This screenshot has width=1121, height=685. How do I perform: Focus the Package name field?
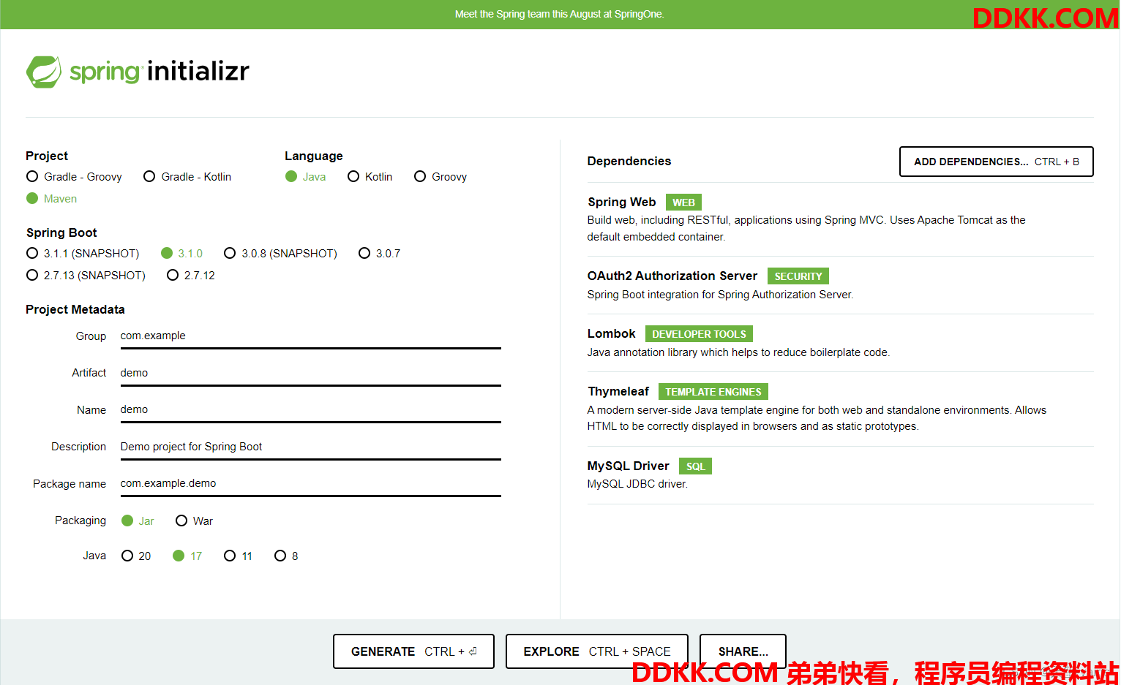(x=310, y=484)
